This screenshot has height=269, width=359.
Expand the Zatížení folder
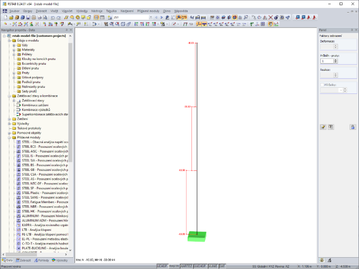[9, 119]
